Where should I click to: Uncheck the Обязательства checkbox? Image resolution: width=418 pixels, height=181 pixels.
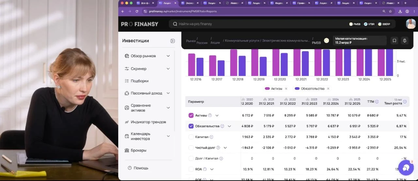click(191, 126)
